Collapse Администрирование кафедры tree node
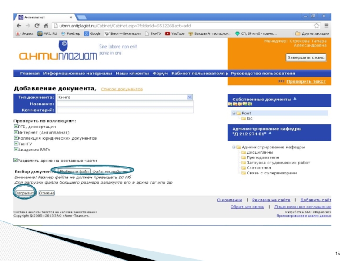Viewport: 348px width, 261px height. 234,147
